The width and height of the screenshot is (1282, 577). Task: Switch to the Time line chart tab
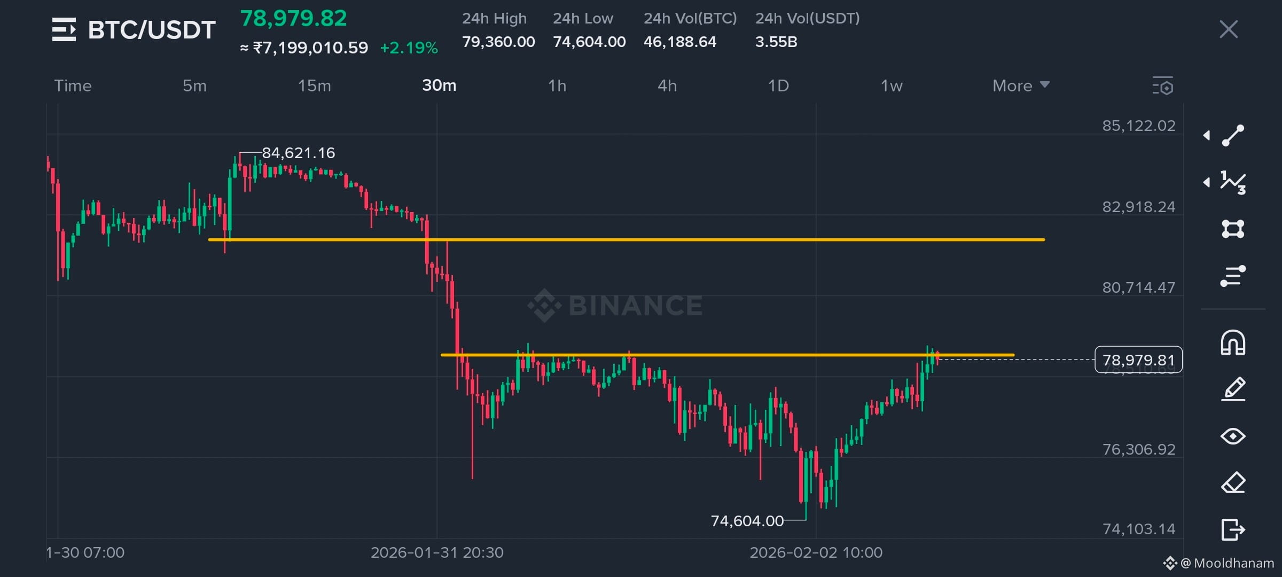point(73,85)
